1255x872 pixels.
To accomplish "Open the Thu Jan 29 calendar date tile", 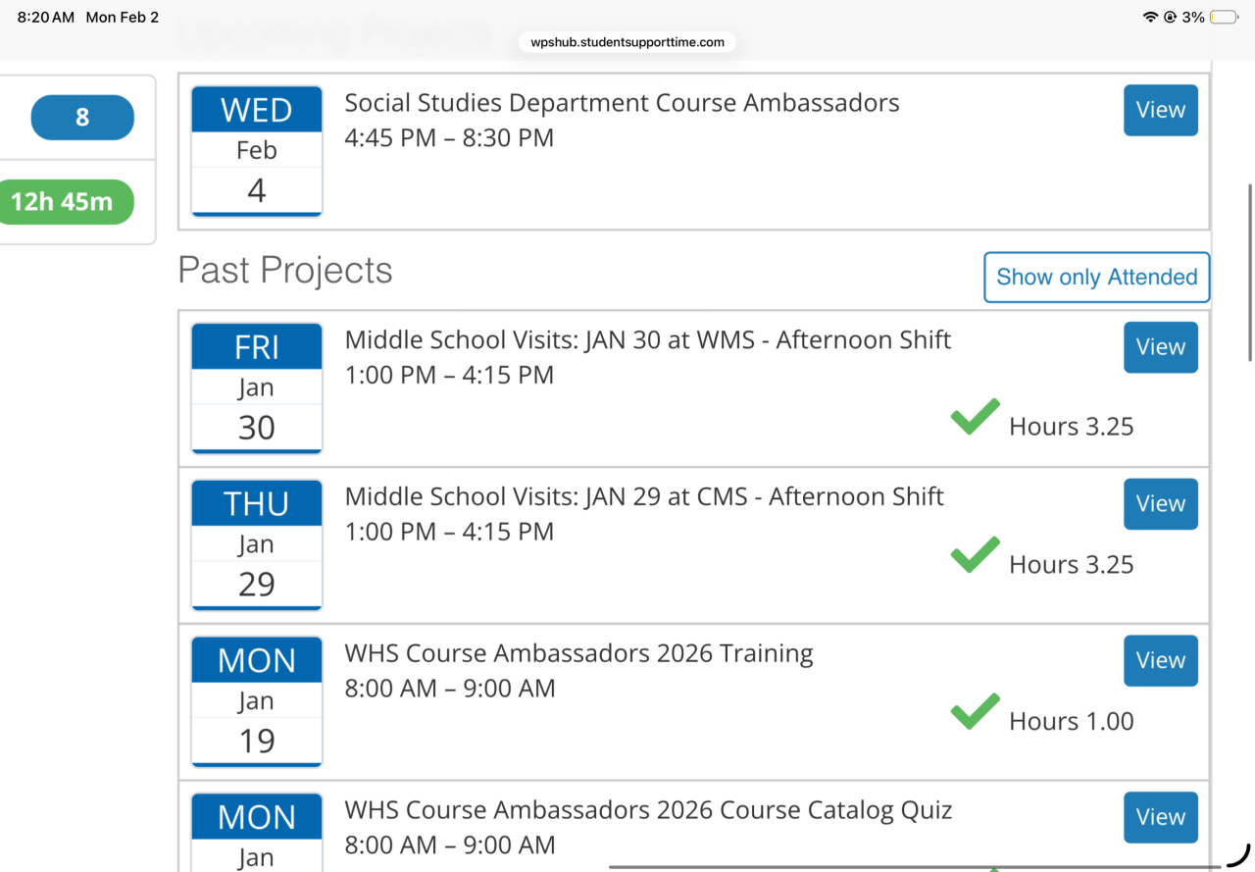I will pos(257,545).
